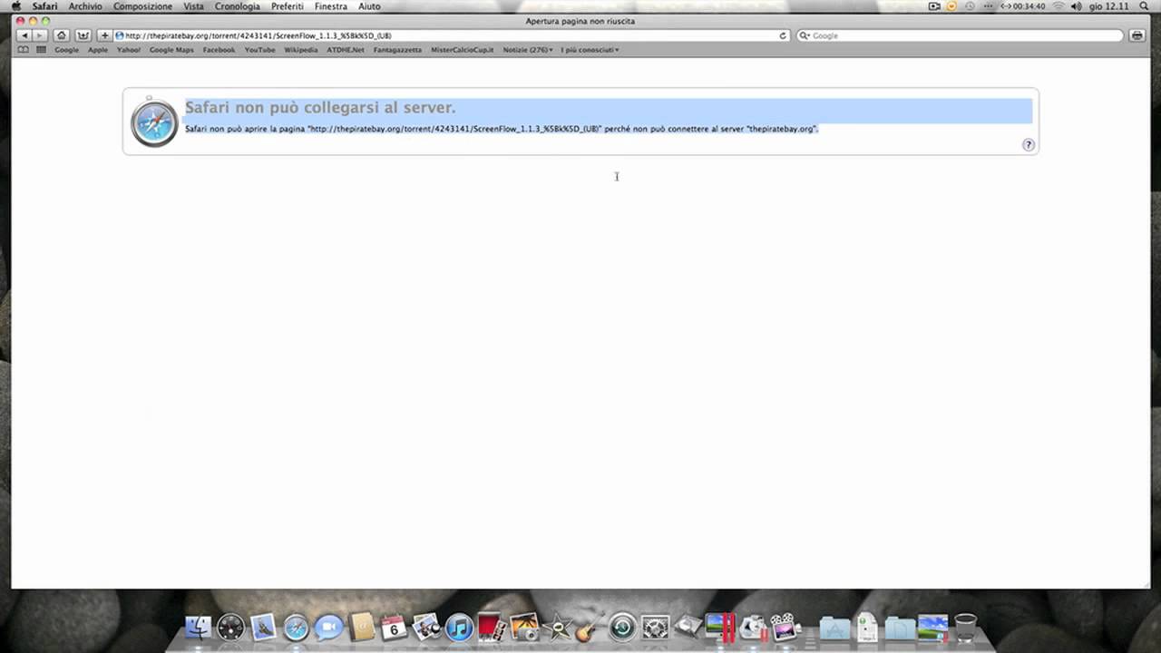1161x653 pixels.
Task: Open the Archivio menu
Action: [x=85, y=6]
